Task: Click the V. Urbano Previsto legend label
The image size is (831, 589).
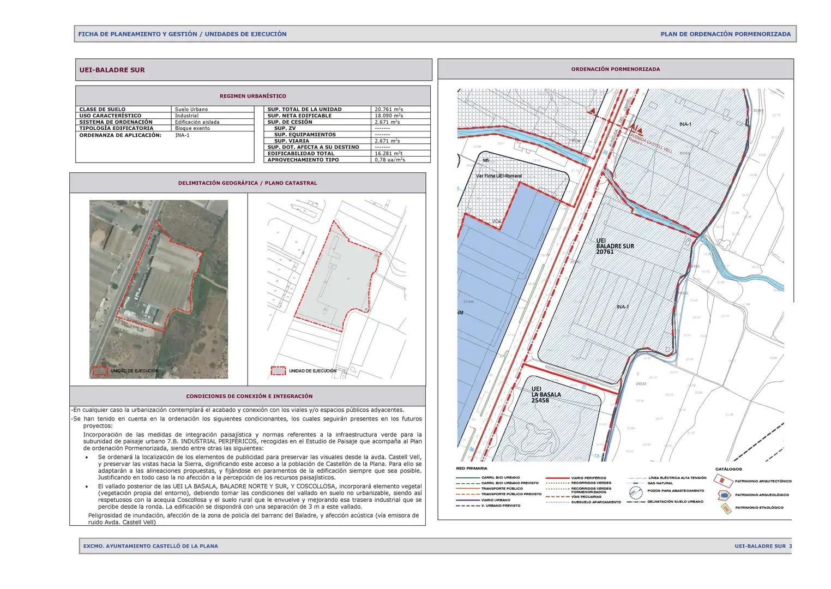Action: click(501, 506)
